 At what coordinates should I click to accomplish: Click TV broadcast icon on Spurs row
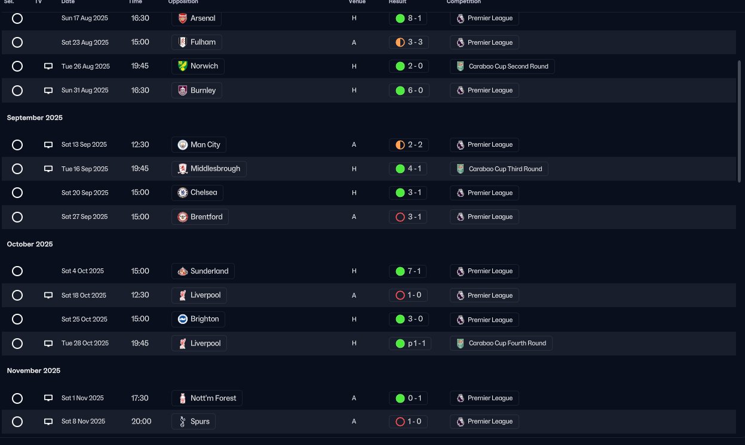click(x=48, y=422)
